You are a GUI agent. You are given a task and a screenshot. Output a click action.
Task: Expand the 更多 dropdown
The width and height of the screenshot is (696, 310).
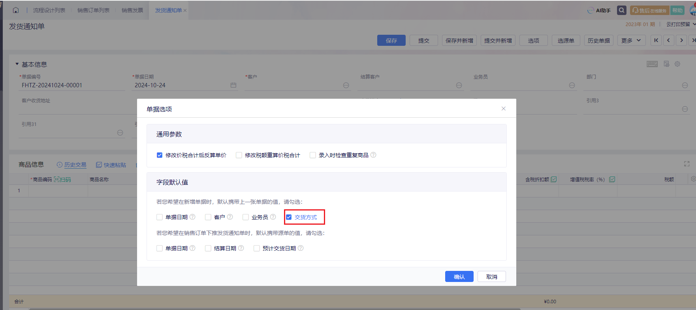[631, 41]
